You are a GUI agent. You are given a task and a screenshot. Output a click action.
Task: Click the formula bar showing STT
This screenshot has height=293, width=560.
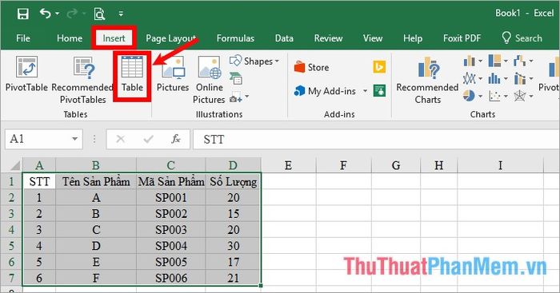[x=376, y=139]
